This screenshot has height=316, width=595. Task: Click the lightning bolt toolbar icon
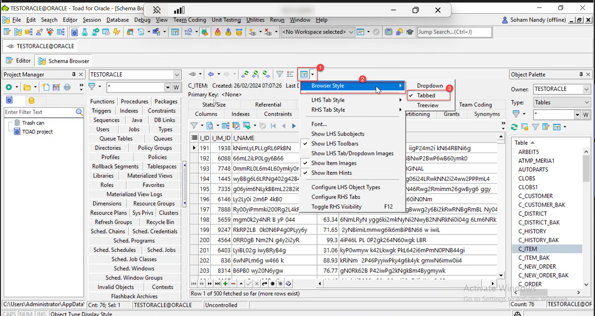tap(117, 32)
